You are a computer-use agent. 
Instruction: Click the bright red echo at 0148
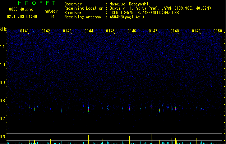tap(176, 108)
